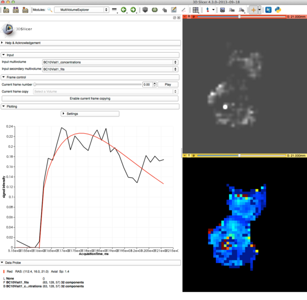Open the Transforms module icon
This screenshot has height=300, width=307.
tap(164, 10)
